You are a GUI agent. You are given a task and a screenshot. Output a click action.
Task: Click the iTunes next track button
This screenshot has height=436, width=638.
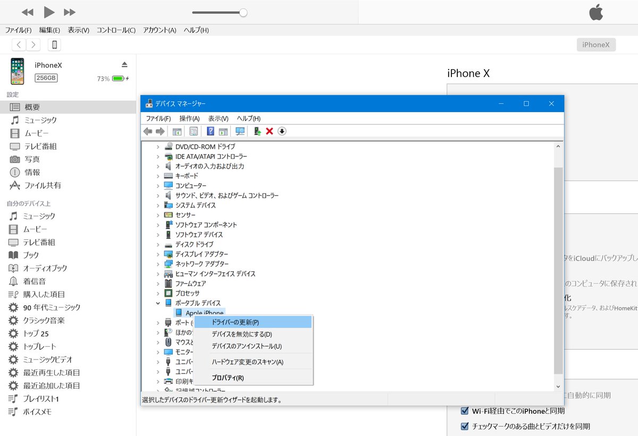70,12
